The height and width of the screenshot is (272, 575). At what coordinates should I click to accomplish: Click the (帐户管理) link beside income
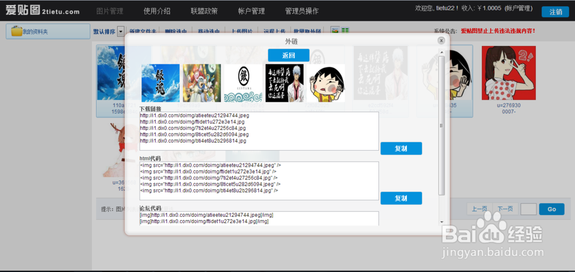[x=518, y=9]
